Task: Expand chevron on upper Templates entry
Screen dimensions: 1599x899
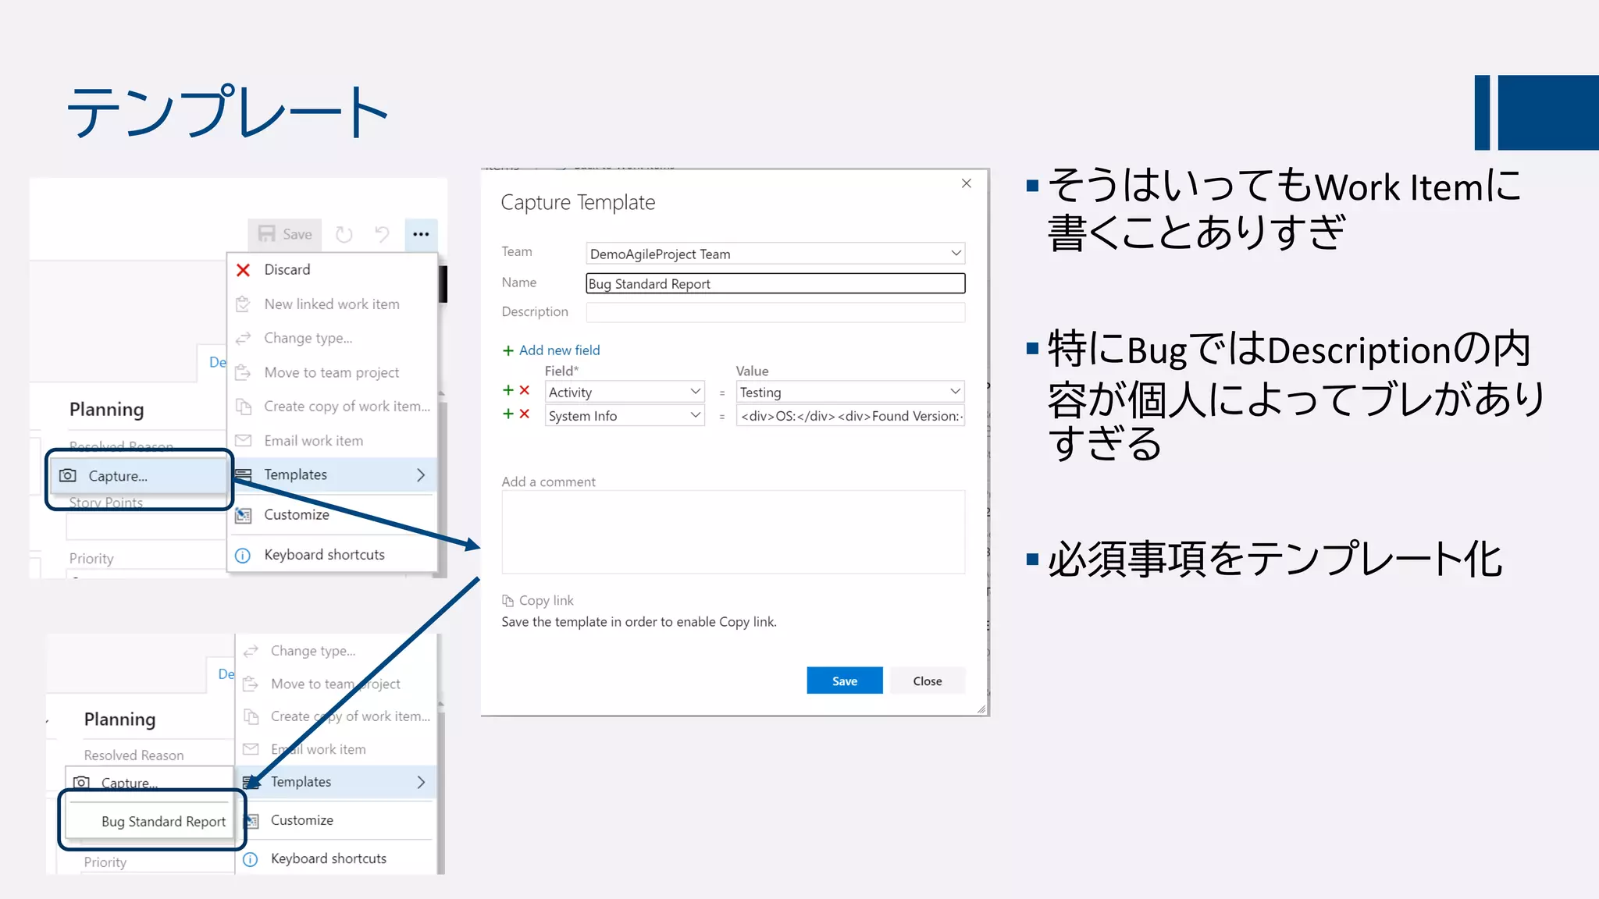Action: pos(421,474)
